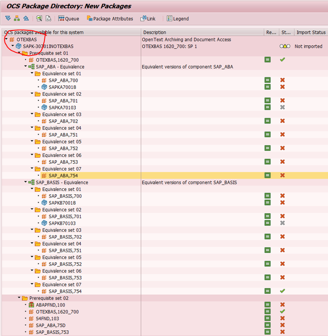Image resolution: width=328 pixels, height=336 pixels.
Task: Click the green relation icon for SAP_ABA,754
Action: click(268, 175)
